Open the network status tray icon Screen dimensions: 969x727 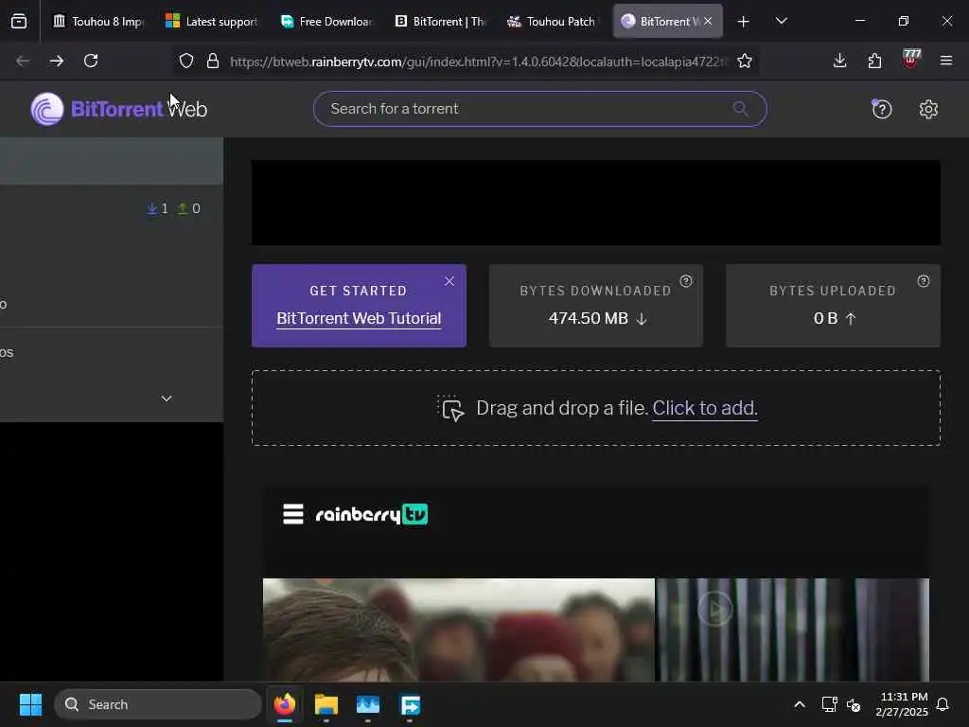point(829,704)
